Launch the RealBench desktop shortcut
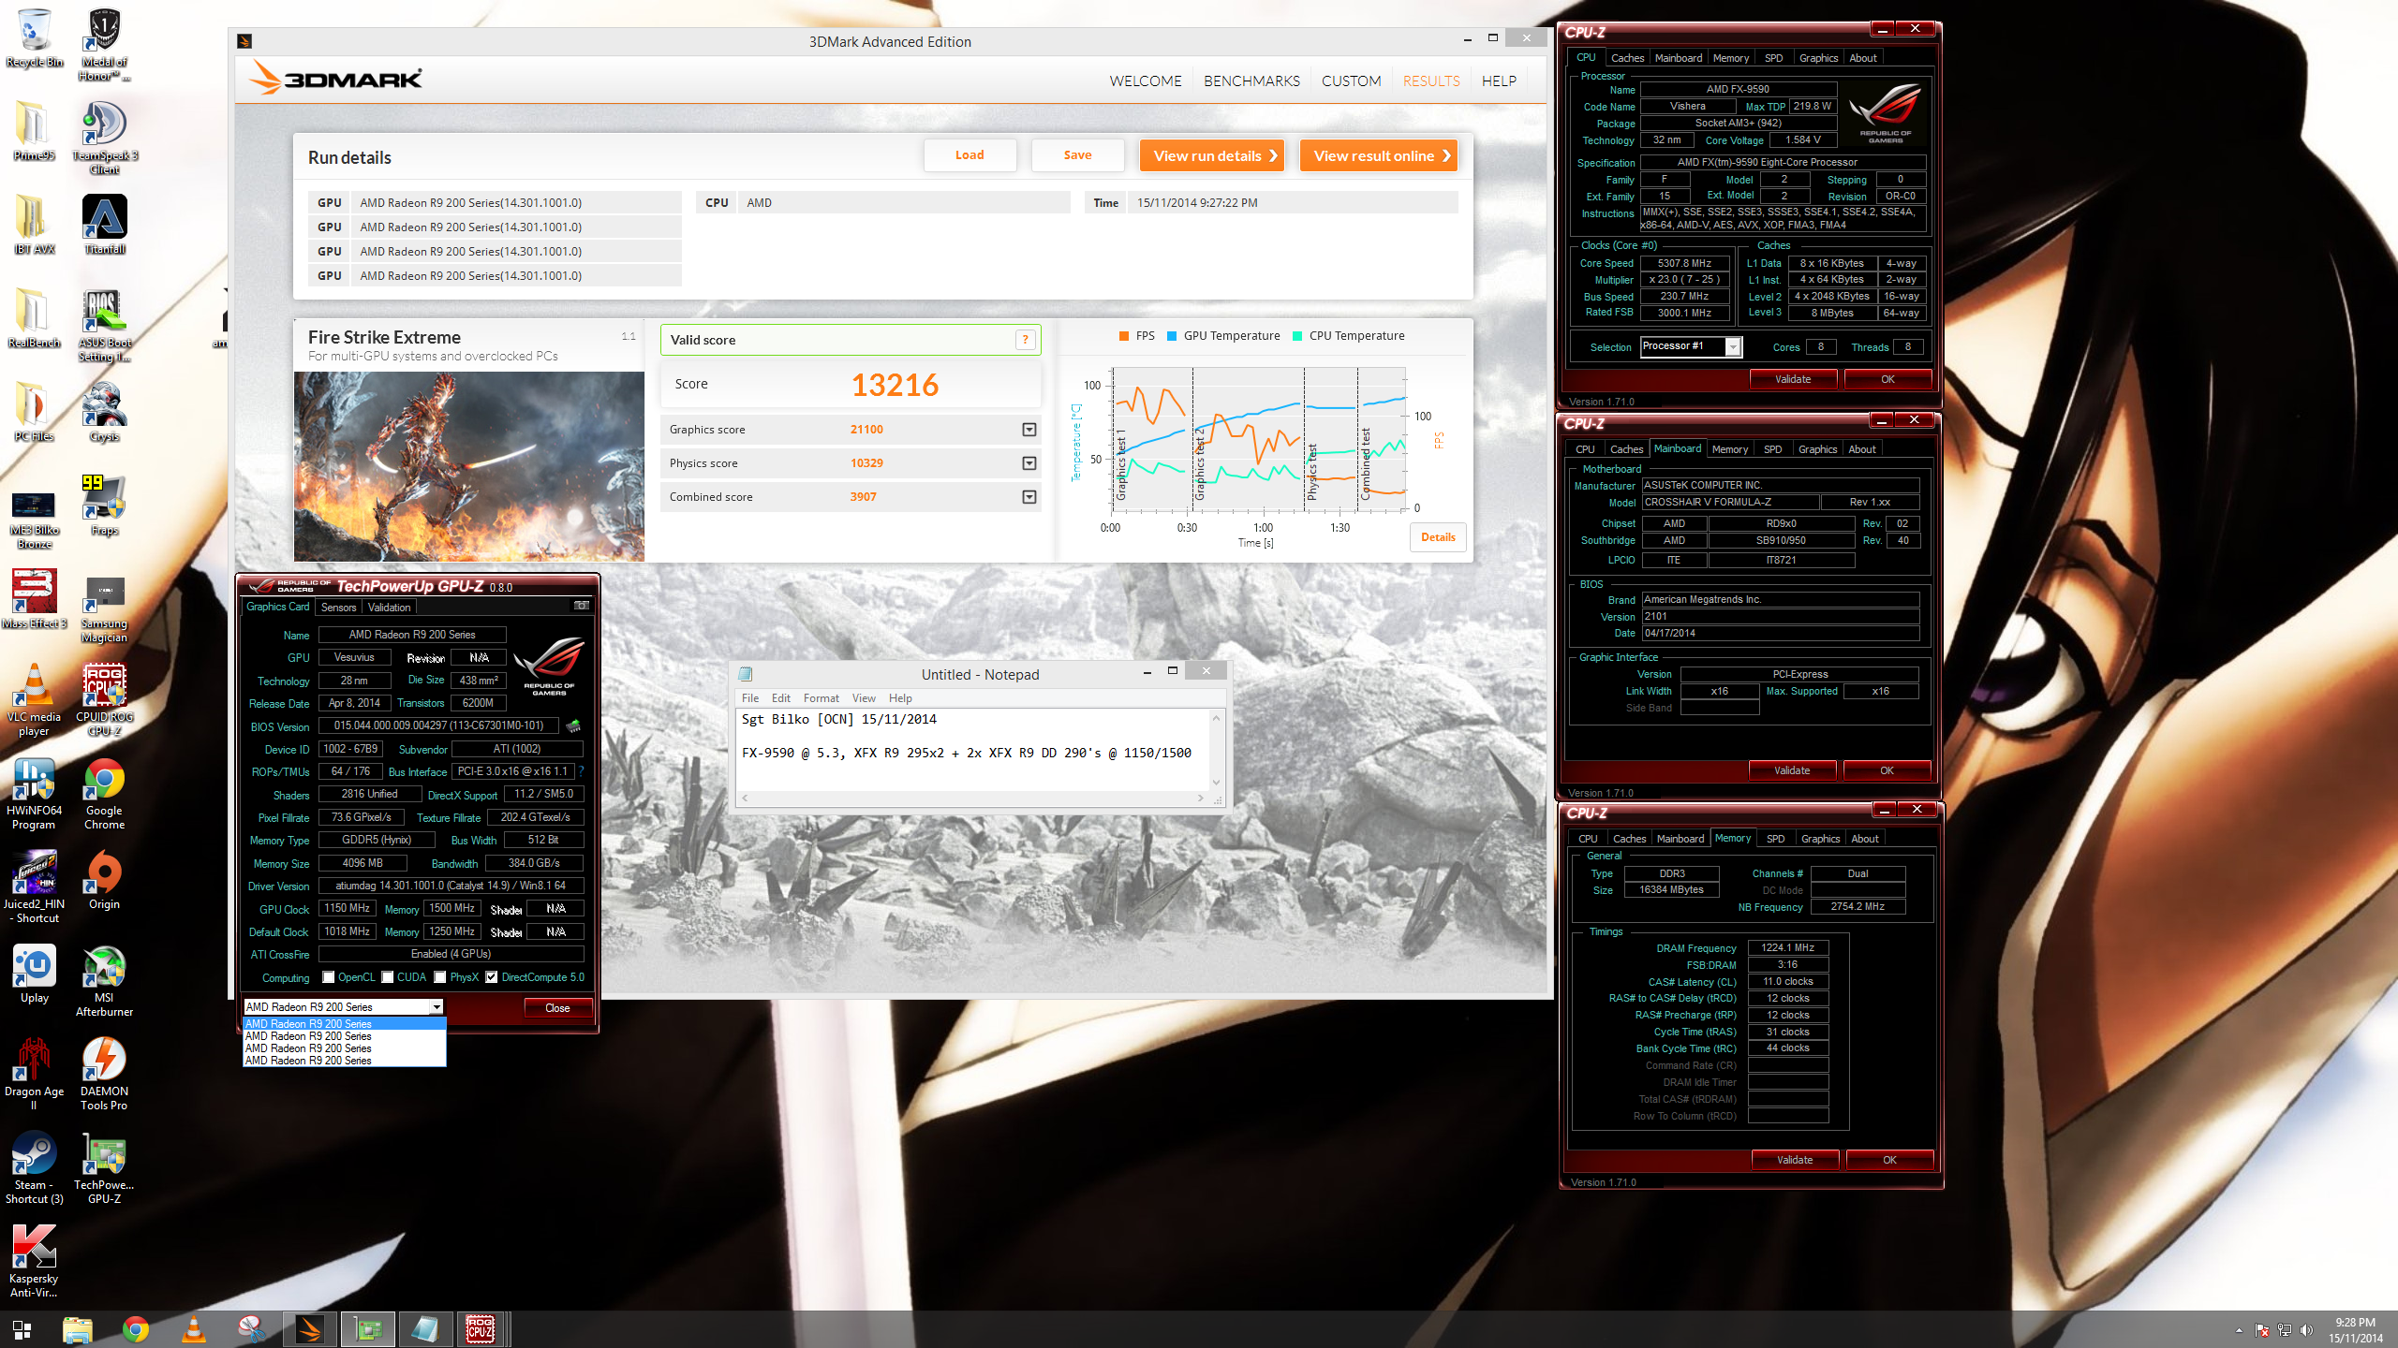Screen dimensions: 2398x1348 (x=35, y=318)
